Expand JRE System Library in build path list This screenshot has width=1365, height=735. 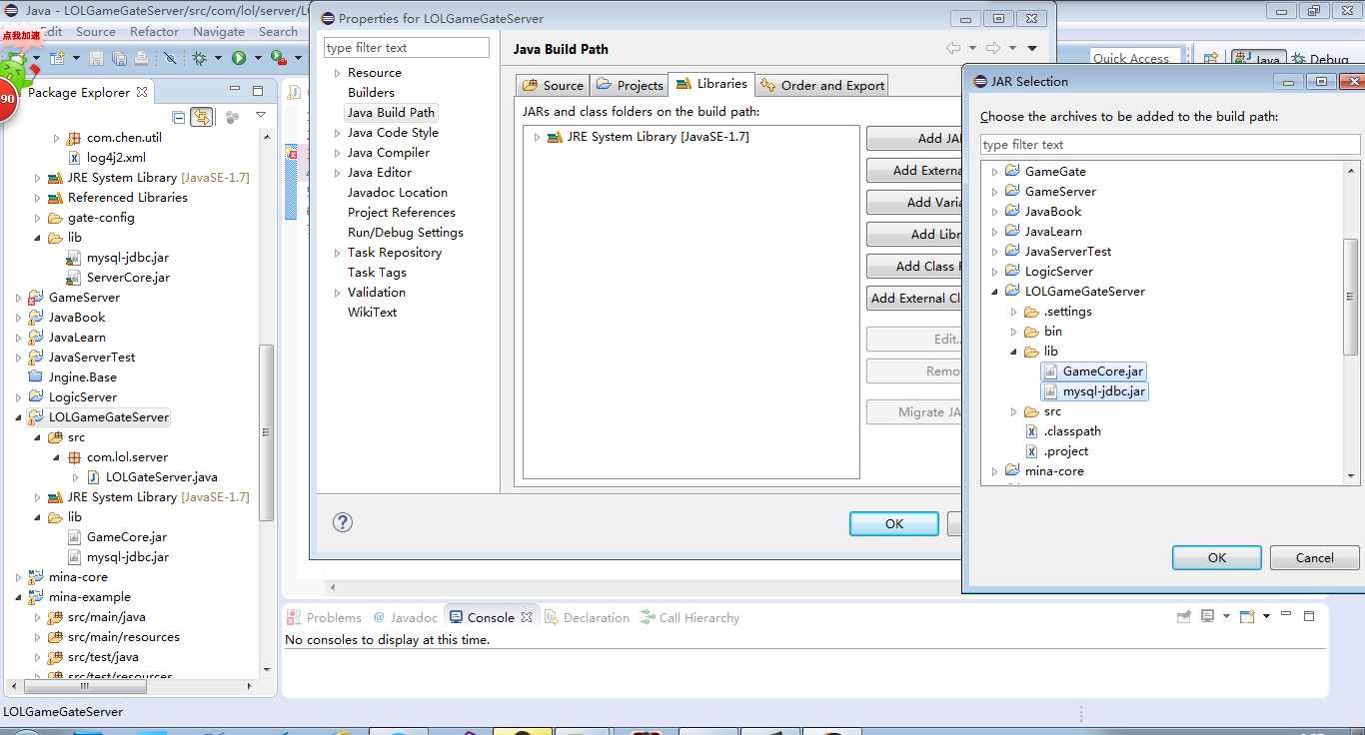click(x=537, y=137)
